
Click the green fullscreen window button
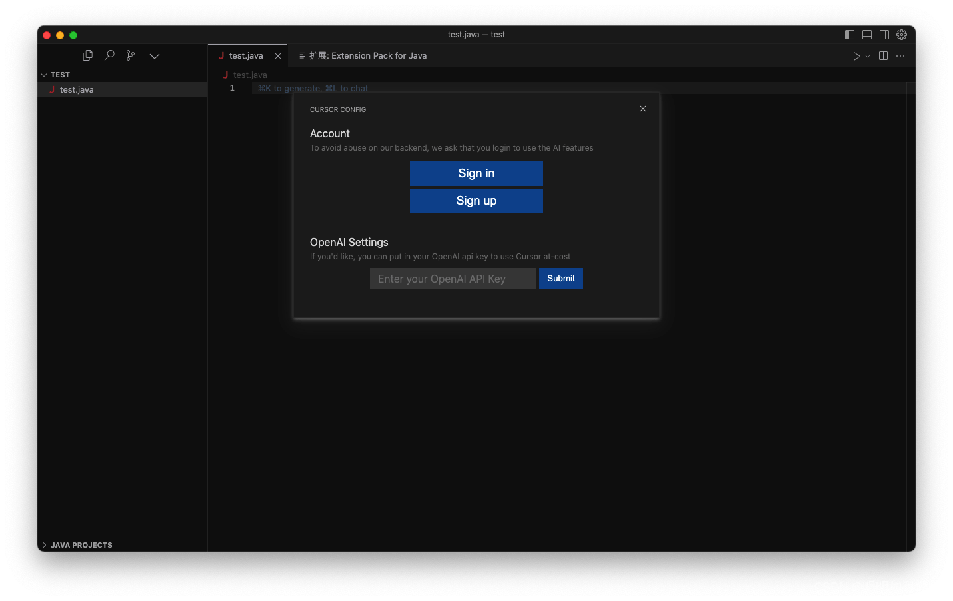point(73,35)
